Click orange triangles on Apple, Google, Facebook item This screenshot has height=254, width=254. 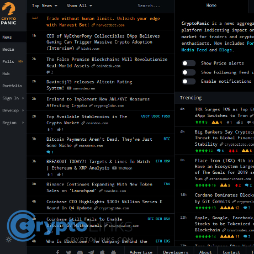pos(227,236)
